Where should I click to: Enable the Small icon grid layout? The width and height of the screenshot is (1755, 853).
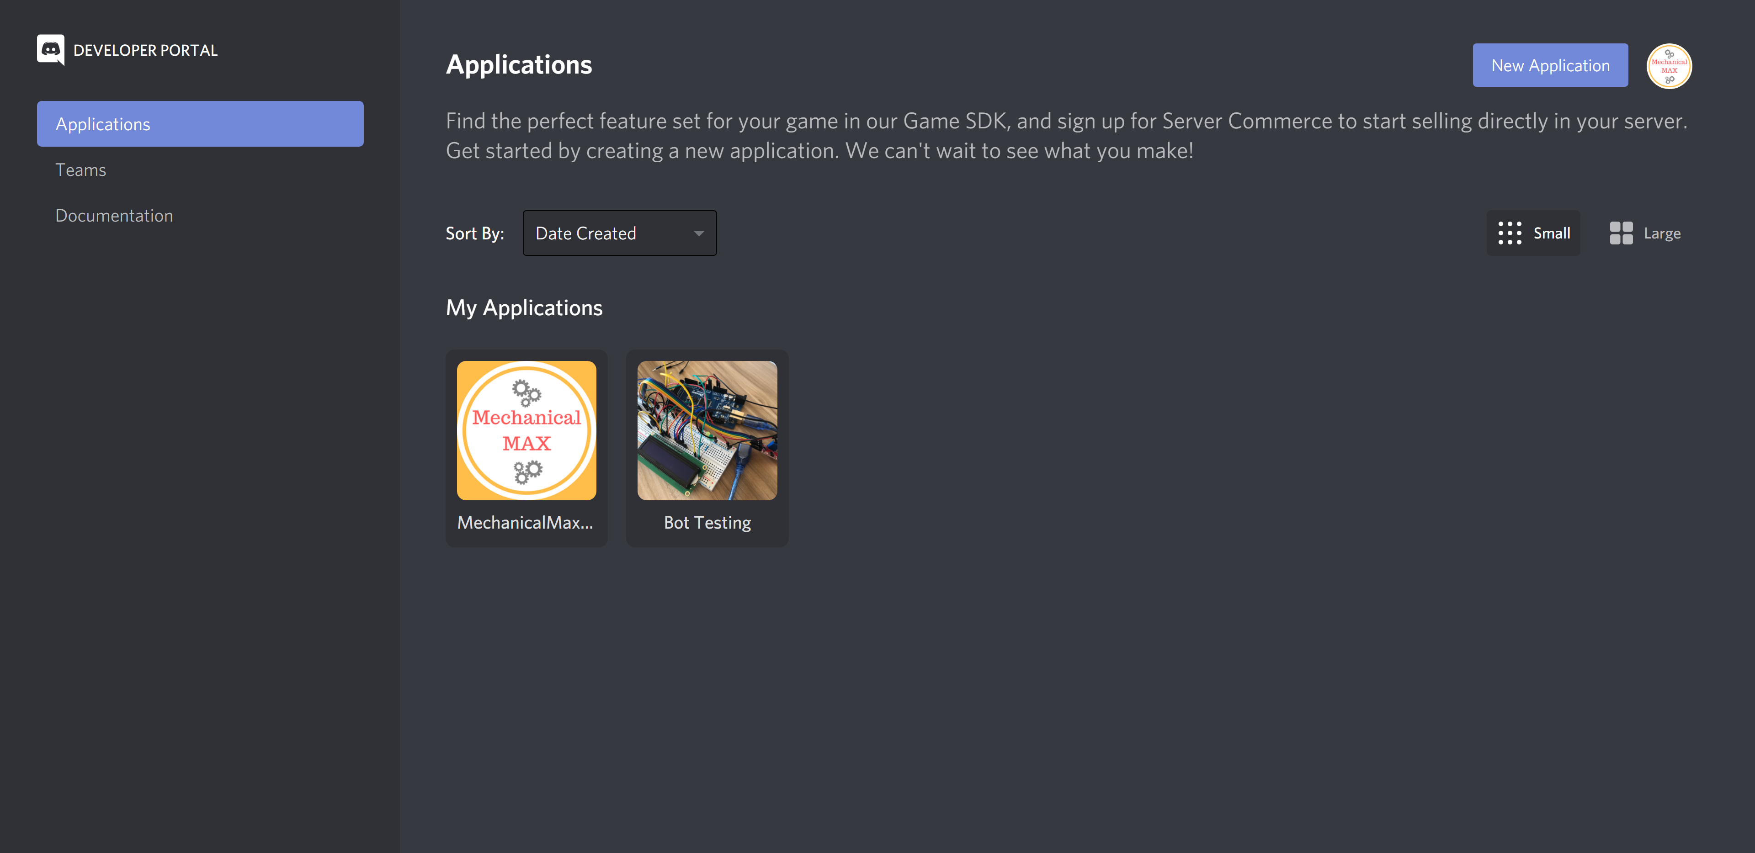pos(1533,233)
